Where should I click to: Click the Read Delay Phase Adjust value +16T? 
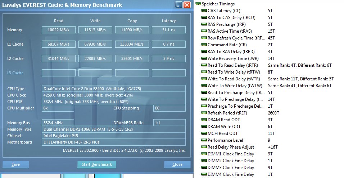pyautogui.click(x=273, y=147)
